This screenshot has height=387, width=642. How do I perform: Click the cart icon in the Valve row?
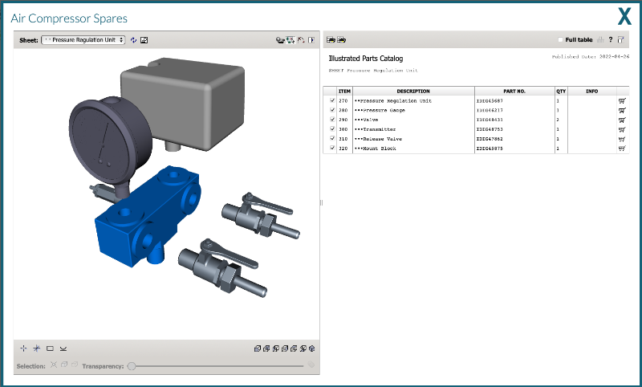(x=623, y=120)
